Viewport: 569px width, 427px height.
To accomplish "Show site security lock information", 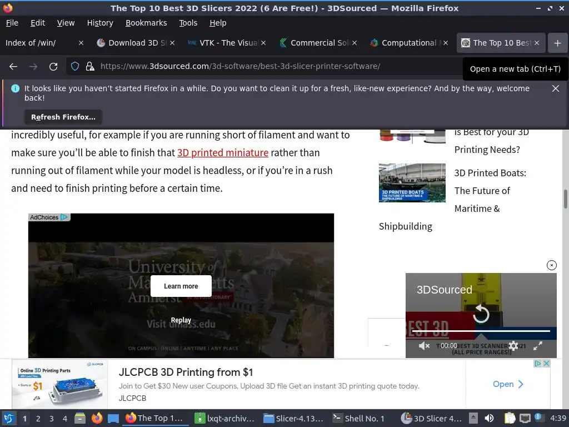I will coord(90,67).
